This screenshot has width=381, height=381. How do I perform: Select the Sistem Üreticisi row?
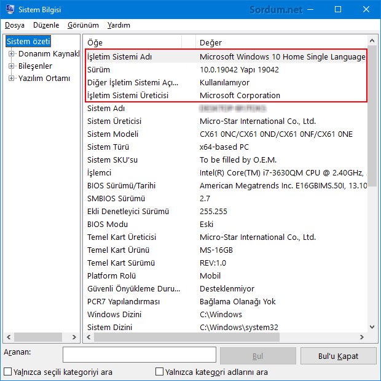click(x=226, y=121)
